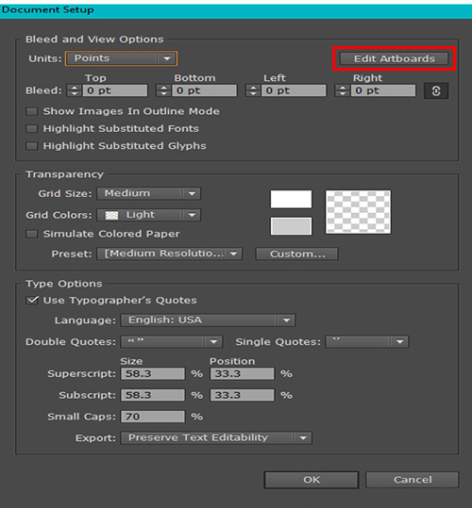Enable Simulate Colored Paper checkbox

coord(32,234)
